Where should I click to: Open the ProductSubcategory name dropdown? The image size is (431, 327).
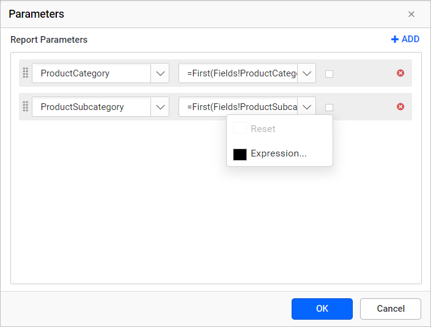coord(160,107)
